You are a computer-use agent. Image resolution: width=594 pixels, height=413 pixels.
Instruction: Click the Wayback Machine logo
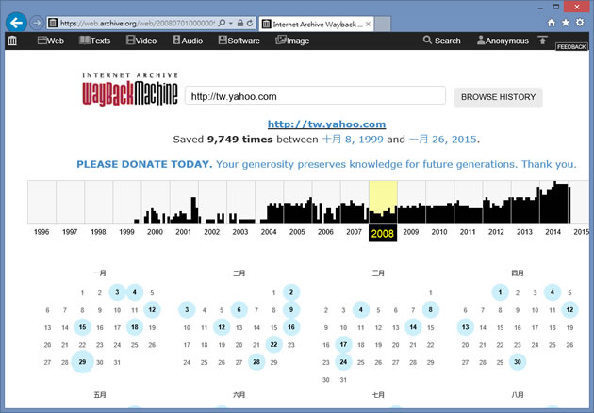130,89
